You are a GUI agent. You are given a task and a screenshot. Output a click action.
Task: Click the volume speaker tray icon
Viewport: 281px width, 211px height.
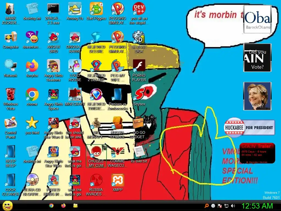tap(233, 206)
